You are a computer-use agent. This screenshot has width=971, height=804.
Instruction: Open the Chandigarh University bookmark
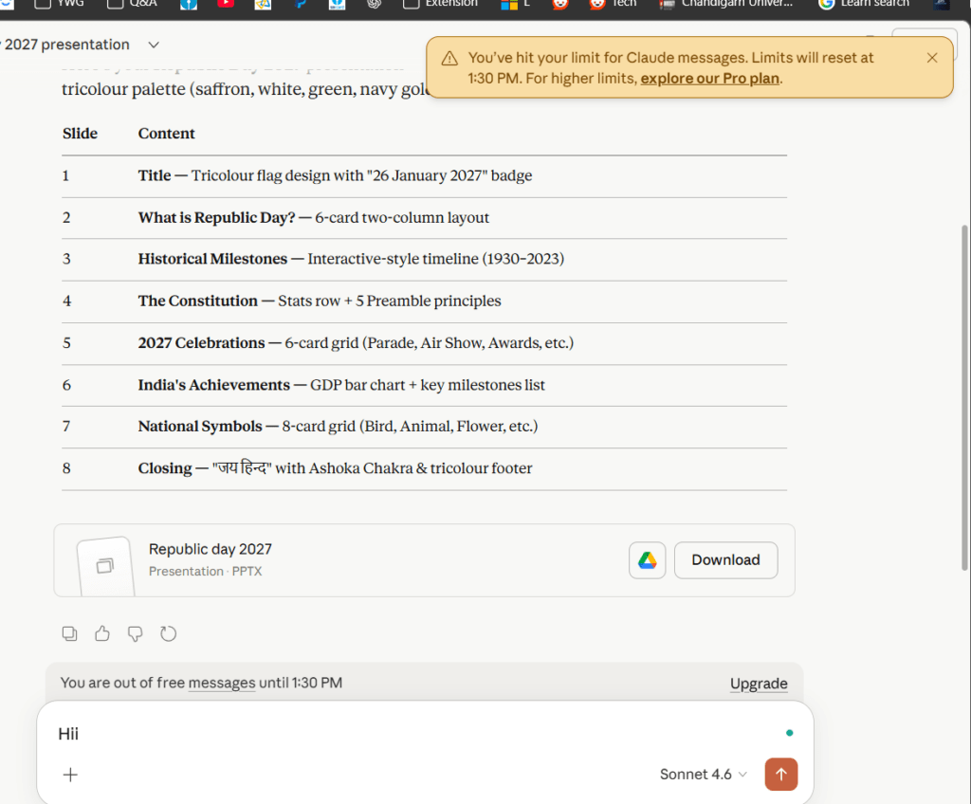[x=725, y=4]
